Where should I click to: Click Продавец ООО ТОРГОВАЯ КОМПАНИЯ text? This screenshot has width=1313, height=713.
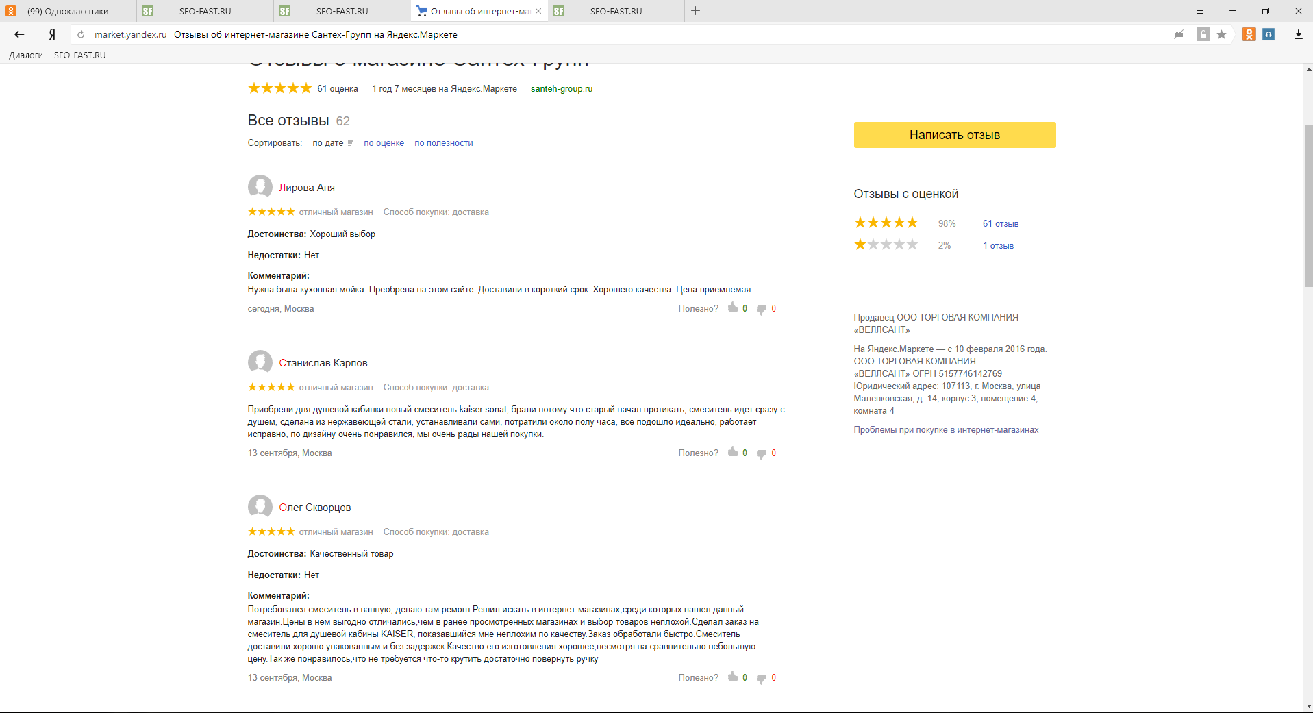[936, 323]
